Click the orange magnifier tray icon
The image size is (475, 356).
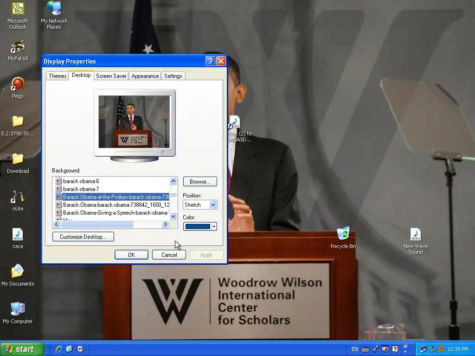(x=441, y=349)
